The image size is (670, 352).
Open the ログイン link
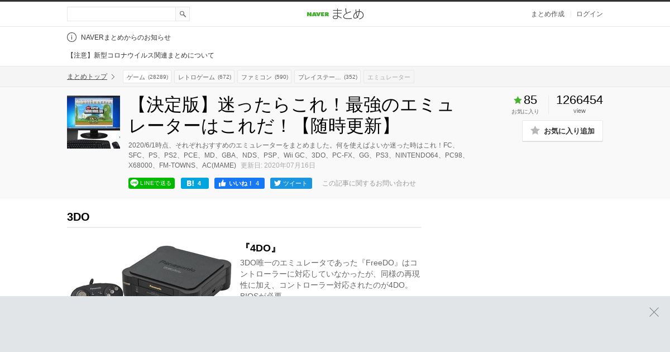point(590,14)
